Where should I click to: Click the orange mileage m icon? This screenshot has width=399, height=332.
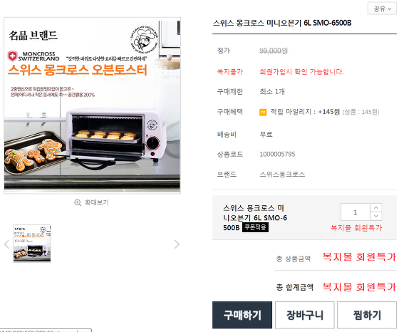(x=263, y=112)
